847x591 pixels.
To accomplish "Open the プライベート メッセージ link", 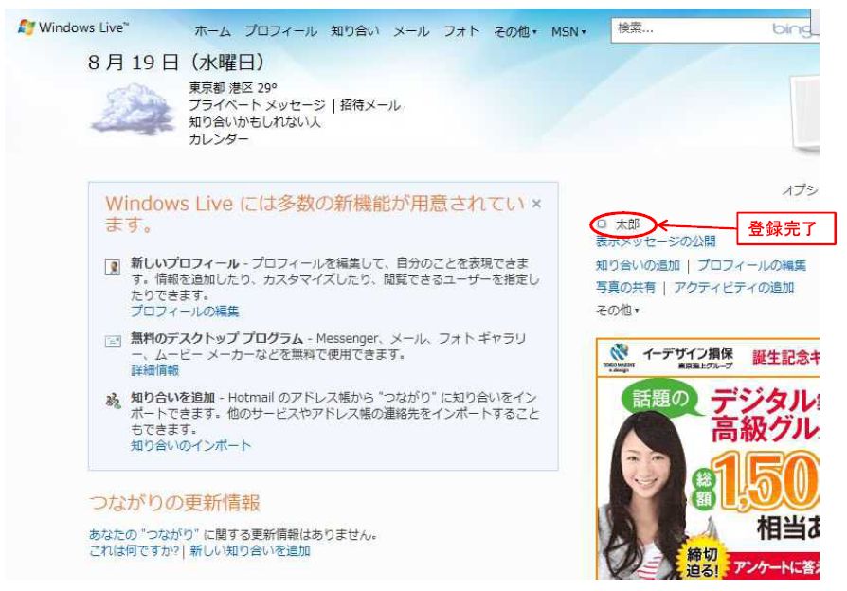I will (x=257, y=105).
